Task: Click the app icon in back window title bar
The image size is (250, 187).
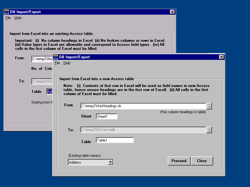Action: [x=7, y=12]
